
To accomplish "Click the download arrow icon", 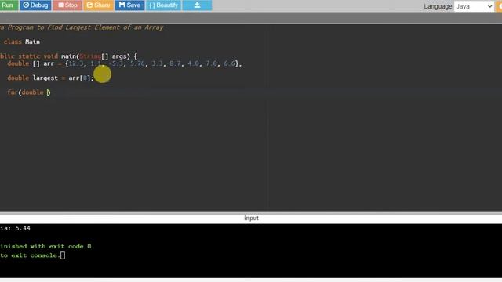I will 197,5.
